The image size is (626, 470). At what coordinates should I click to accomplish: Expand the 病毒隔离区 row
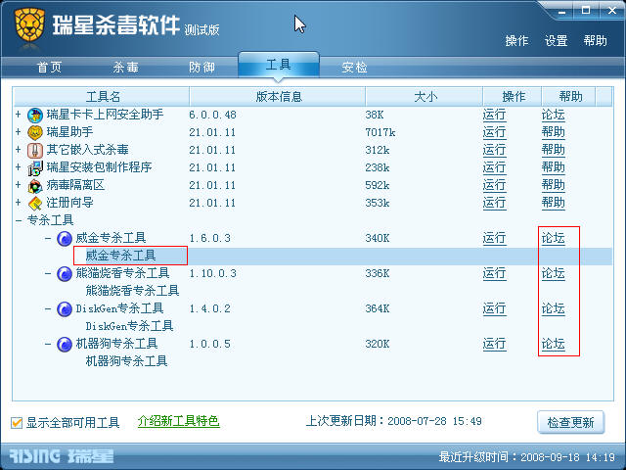[x=18, y=185]
